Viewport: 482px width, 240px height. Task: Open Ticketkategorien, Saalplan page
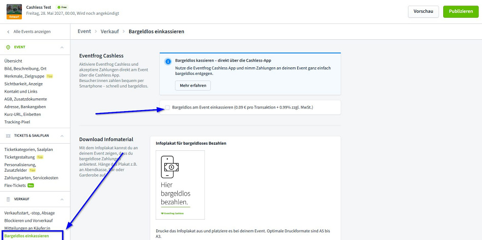(x=29, y=149)
